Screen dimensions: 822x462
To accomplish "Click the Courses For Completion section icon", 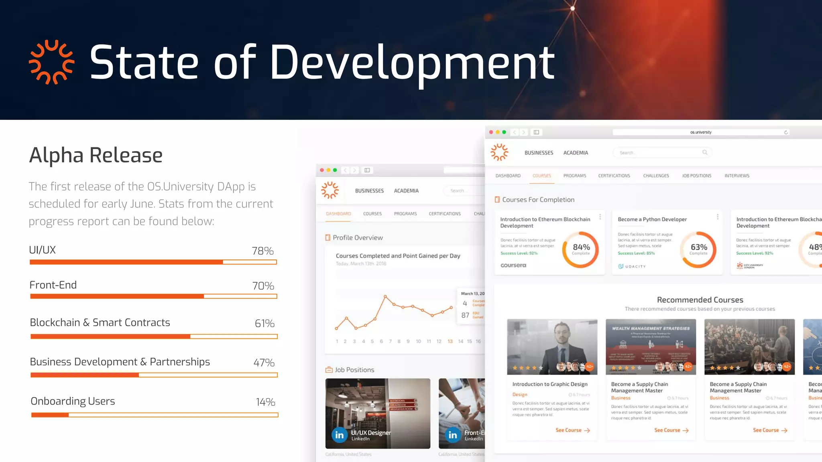I will click(x=497, y=199).
